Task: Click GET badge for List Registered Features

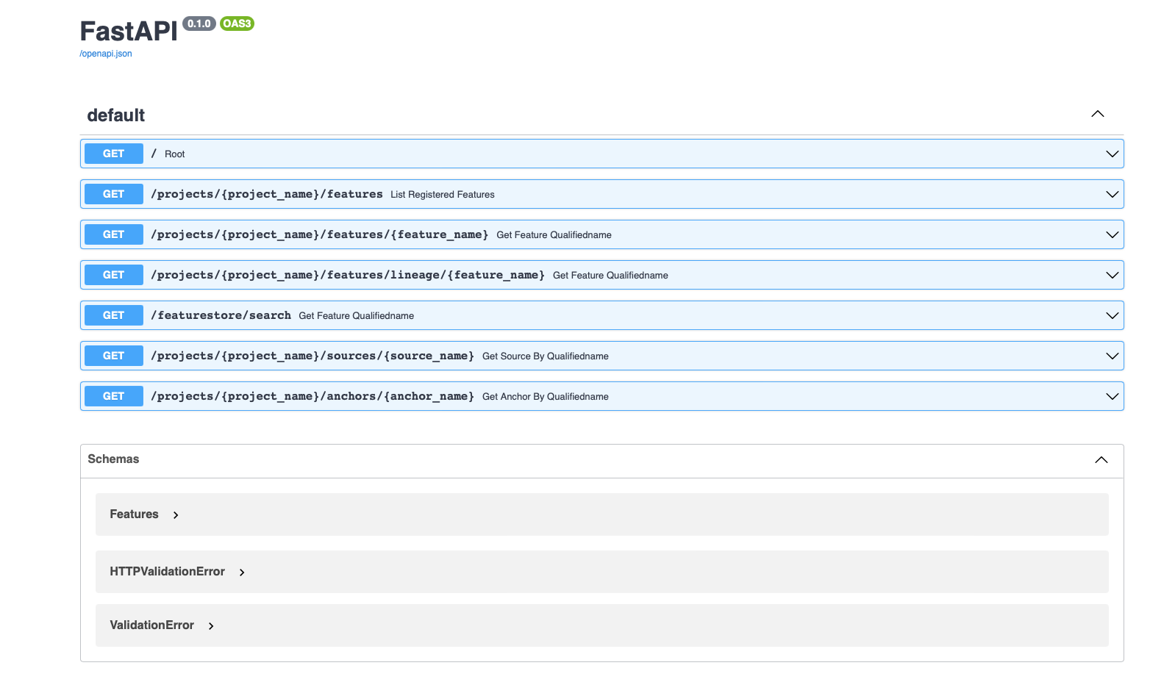Action: tap(114, 194)
